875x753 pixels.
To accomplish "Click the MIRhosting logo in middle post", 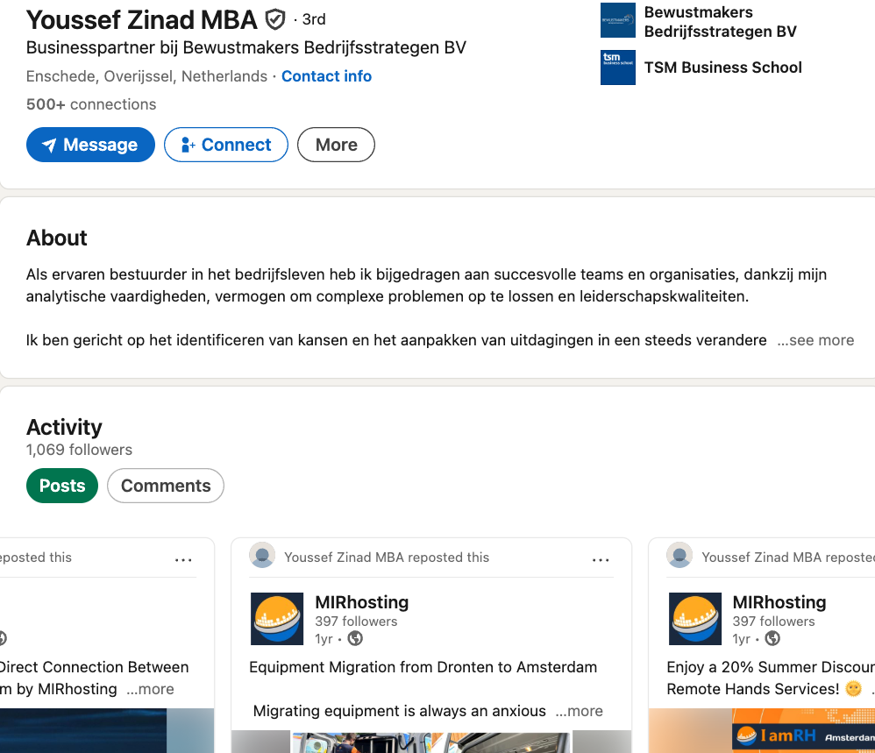I will pyautogui.click(x=277, y=619).
